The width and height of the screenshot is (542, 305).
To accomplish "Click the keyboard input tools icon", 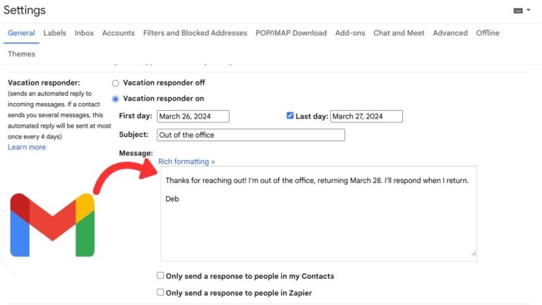I will (x=519, y=11).
